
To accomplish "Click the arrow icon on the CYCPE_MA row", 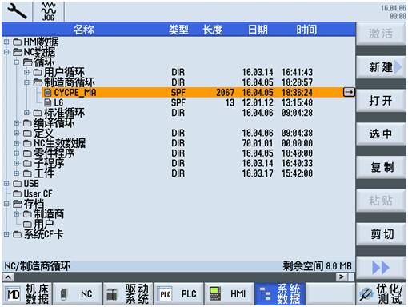I will point(349,92).
